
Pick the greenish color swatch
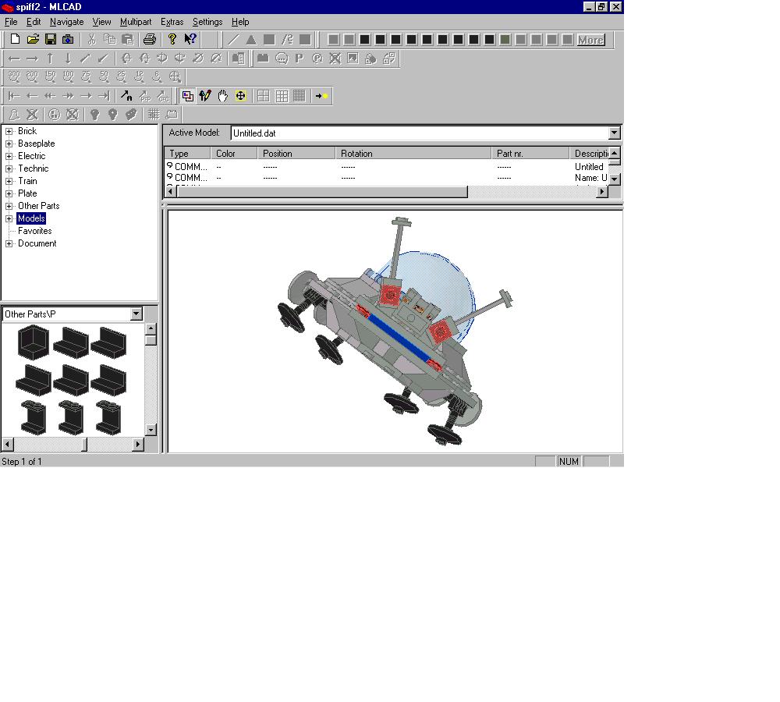point(505,40)
